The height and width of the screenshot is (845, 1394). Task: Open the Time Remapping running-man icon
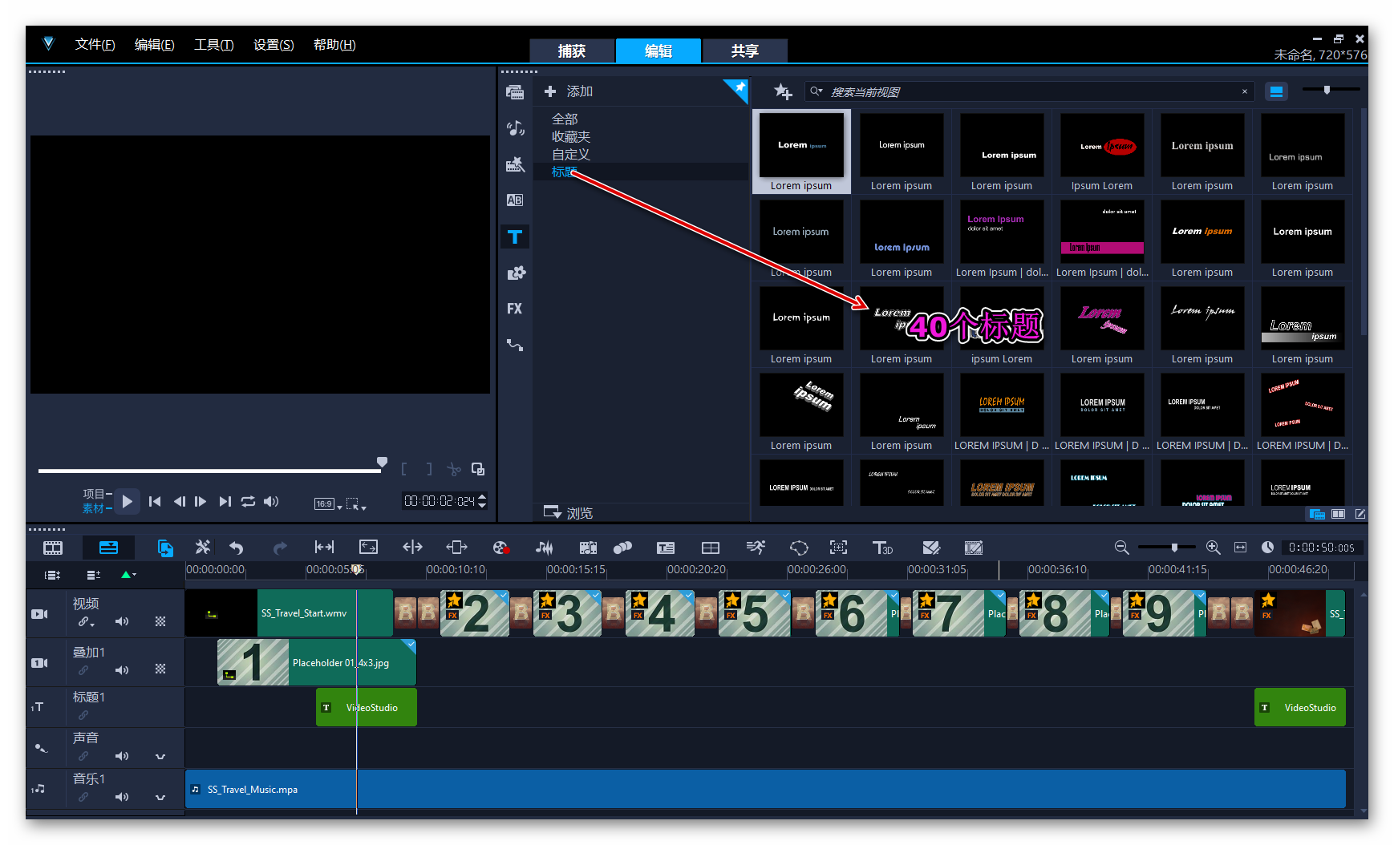756,547
